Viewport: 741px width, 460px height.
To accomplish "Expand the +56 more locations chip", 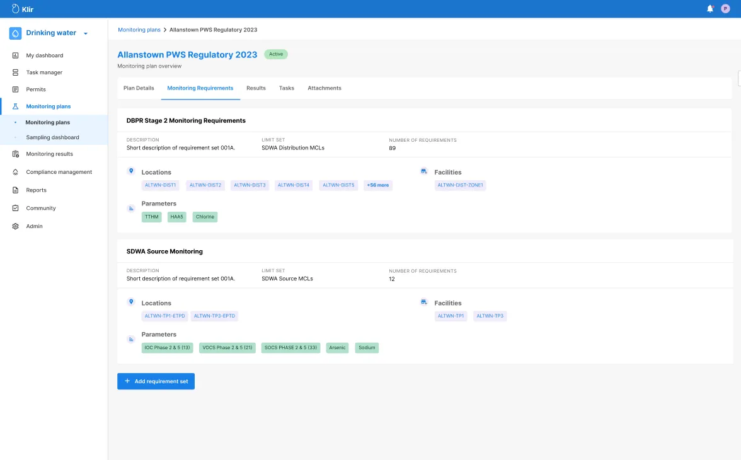I will click(378, 185).
